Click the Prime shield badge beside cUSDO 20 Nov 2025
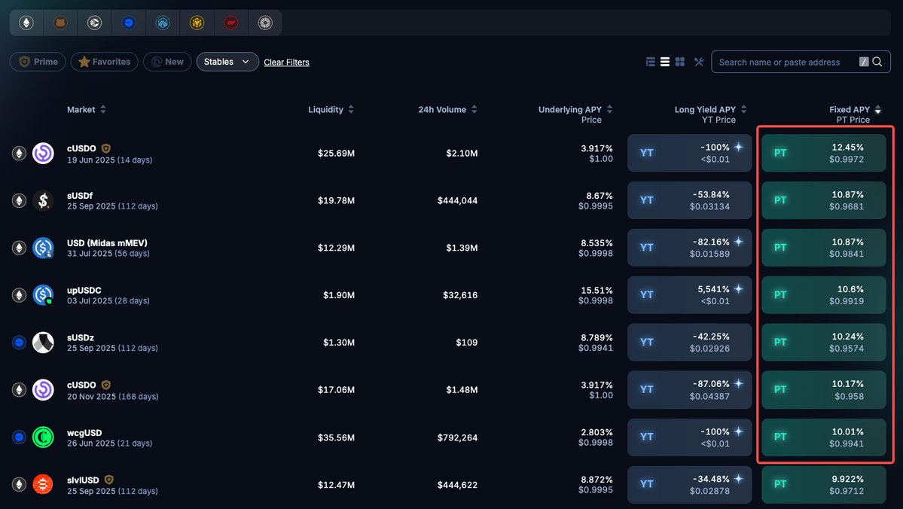Viewport: 903px width, 509px height. coord(106,385)
